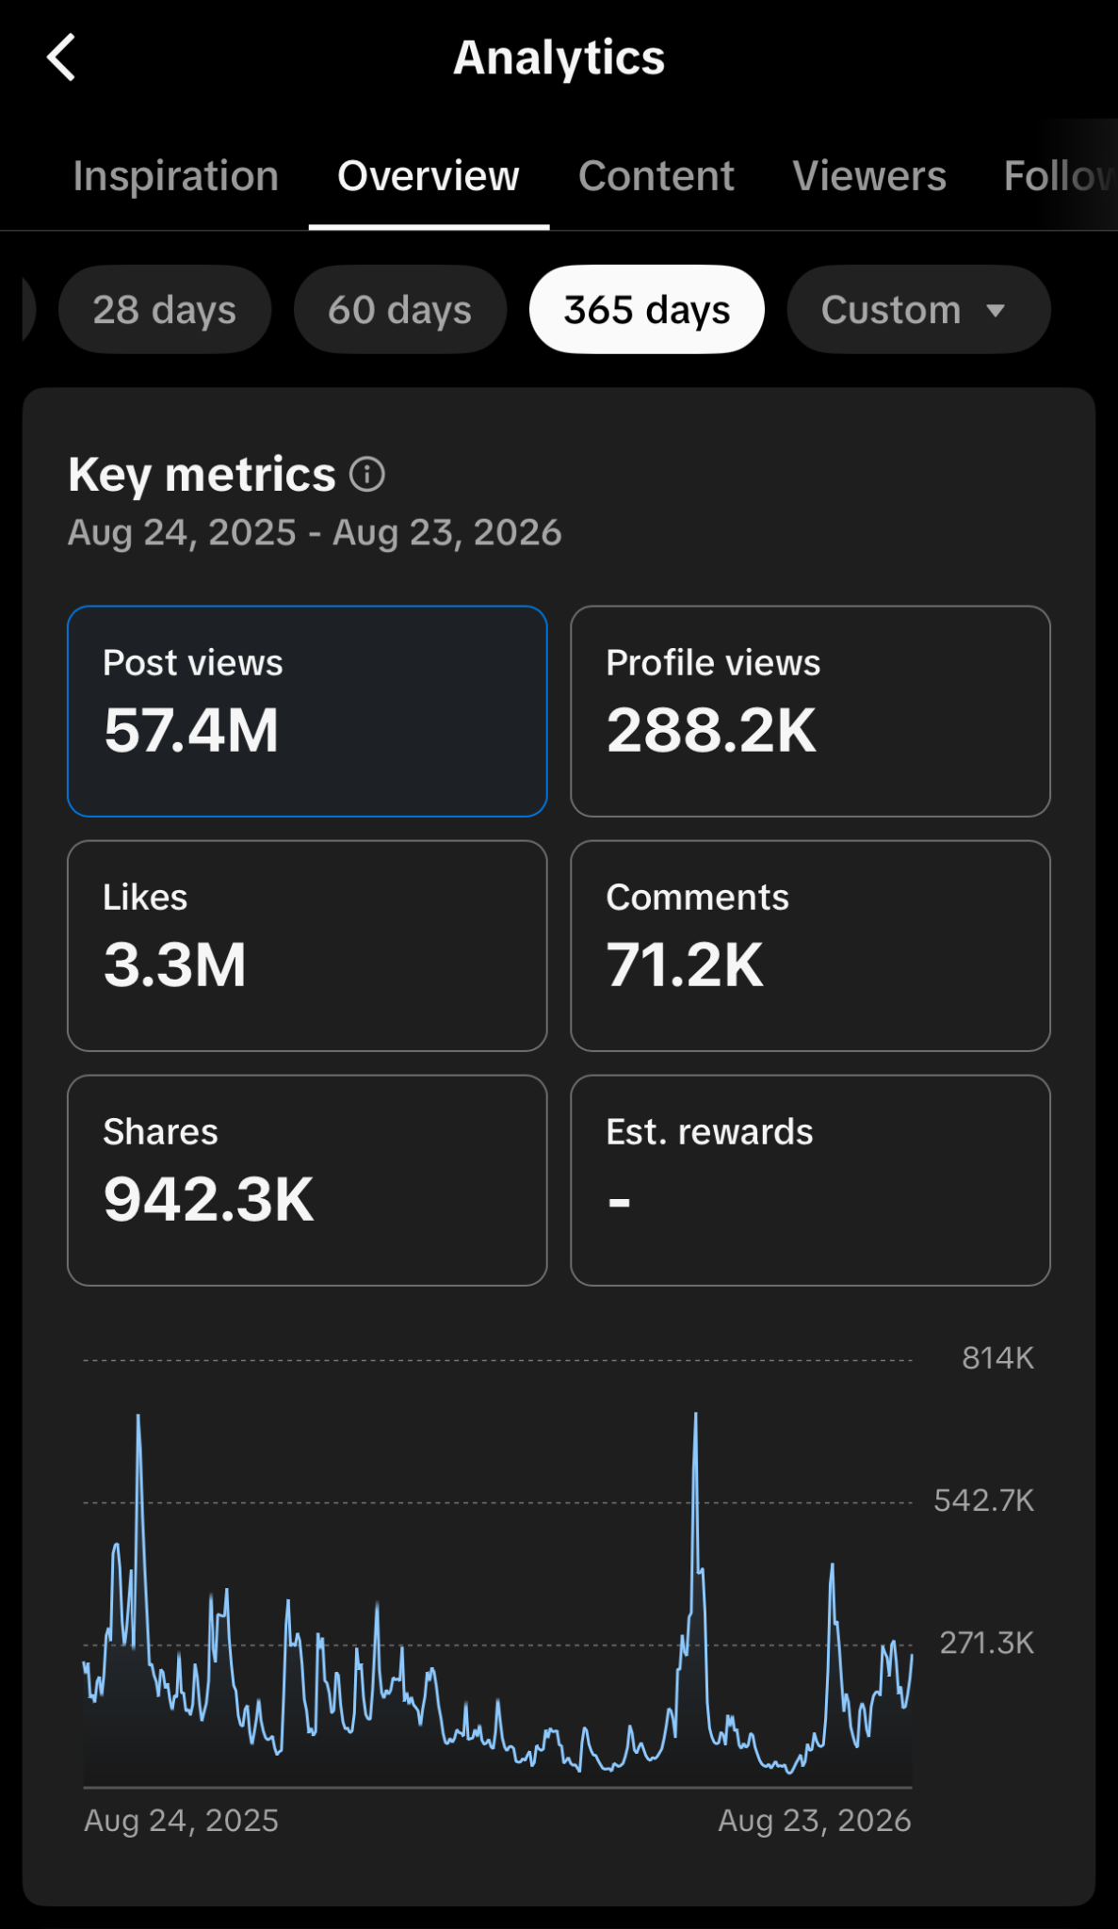Tap the partially hidden leftmost filter chip
The width and height of the screenshot is (1118, 1929).
point(28,310)
